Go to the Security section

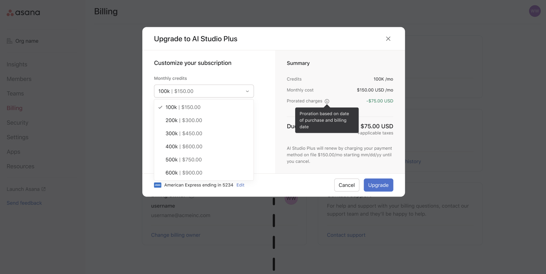[x=17, y=122]
